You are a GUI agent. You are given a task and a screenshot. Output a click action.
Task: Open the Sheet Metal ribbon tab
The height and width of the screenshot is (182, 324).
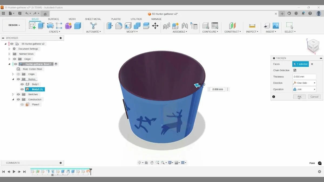coord(93,19)
